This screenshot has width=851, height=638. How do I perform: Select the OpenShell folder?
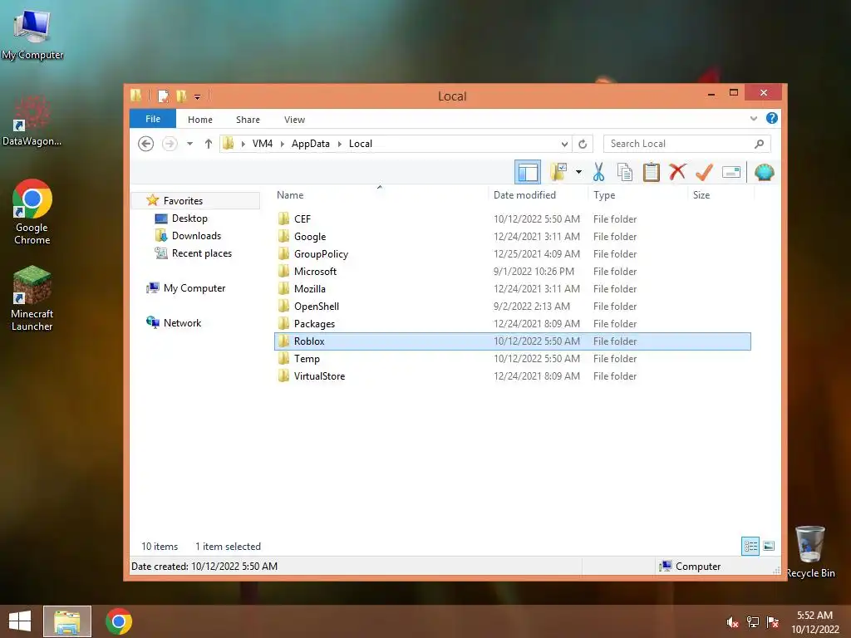[x=512, y=306]
